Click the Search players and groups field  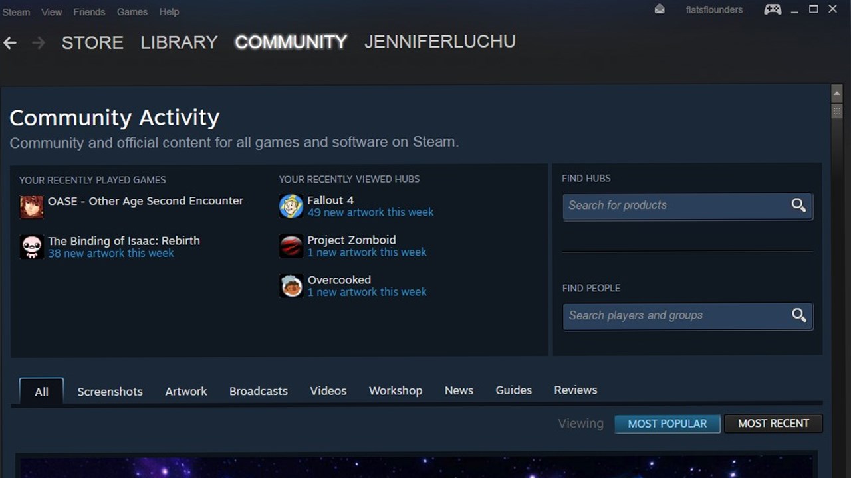click(x=687, y=316)
